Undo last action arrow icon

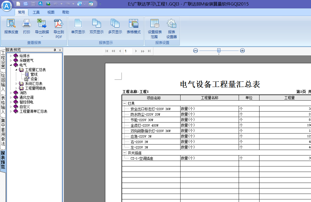click(x=56, y=4)
